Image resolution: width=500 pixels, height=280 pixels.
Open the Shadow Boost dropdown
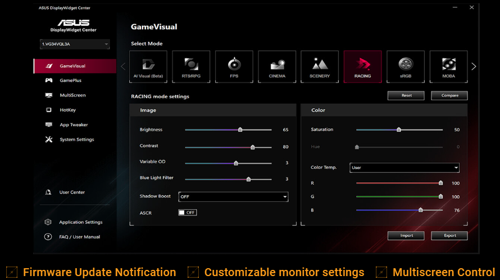[233, 197]
